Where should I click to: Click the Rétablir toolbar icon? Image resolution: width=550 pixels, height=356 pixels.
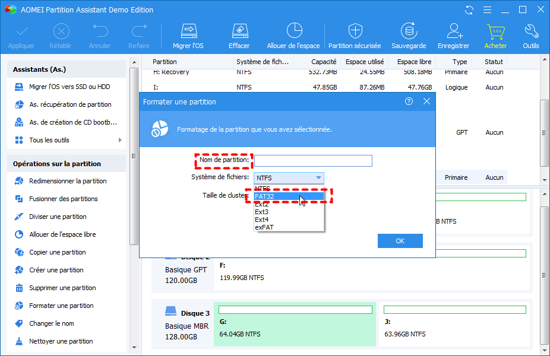point(61,31)
